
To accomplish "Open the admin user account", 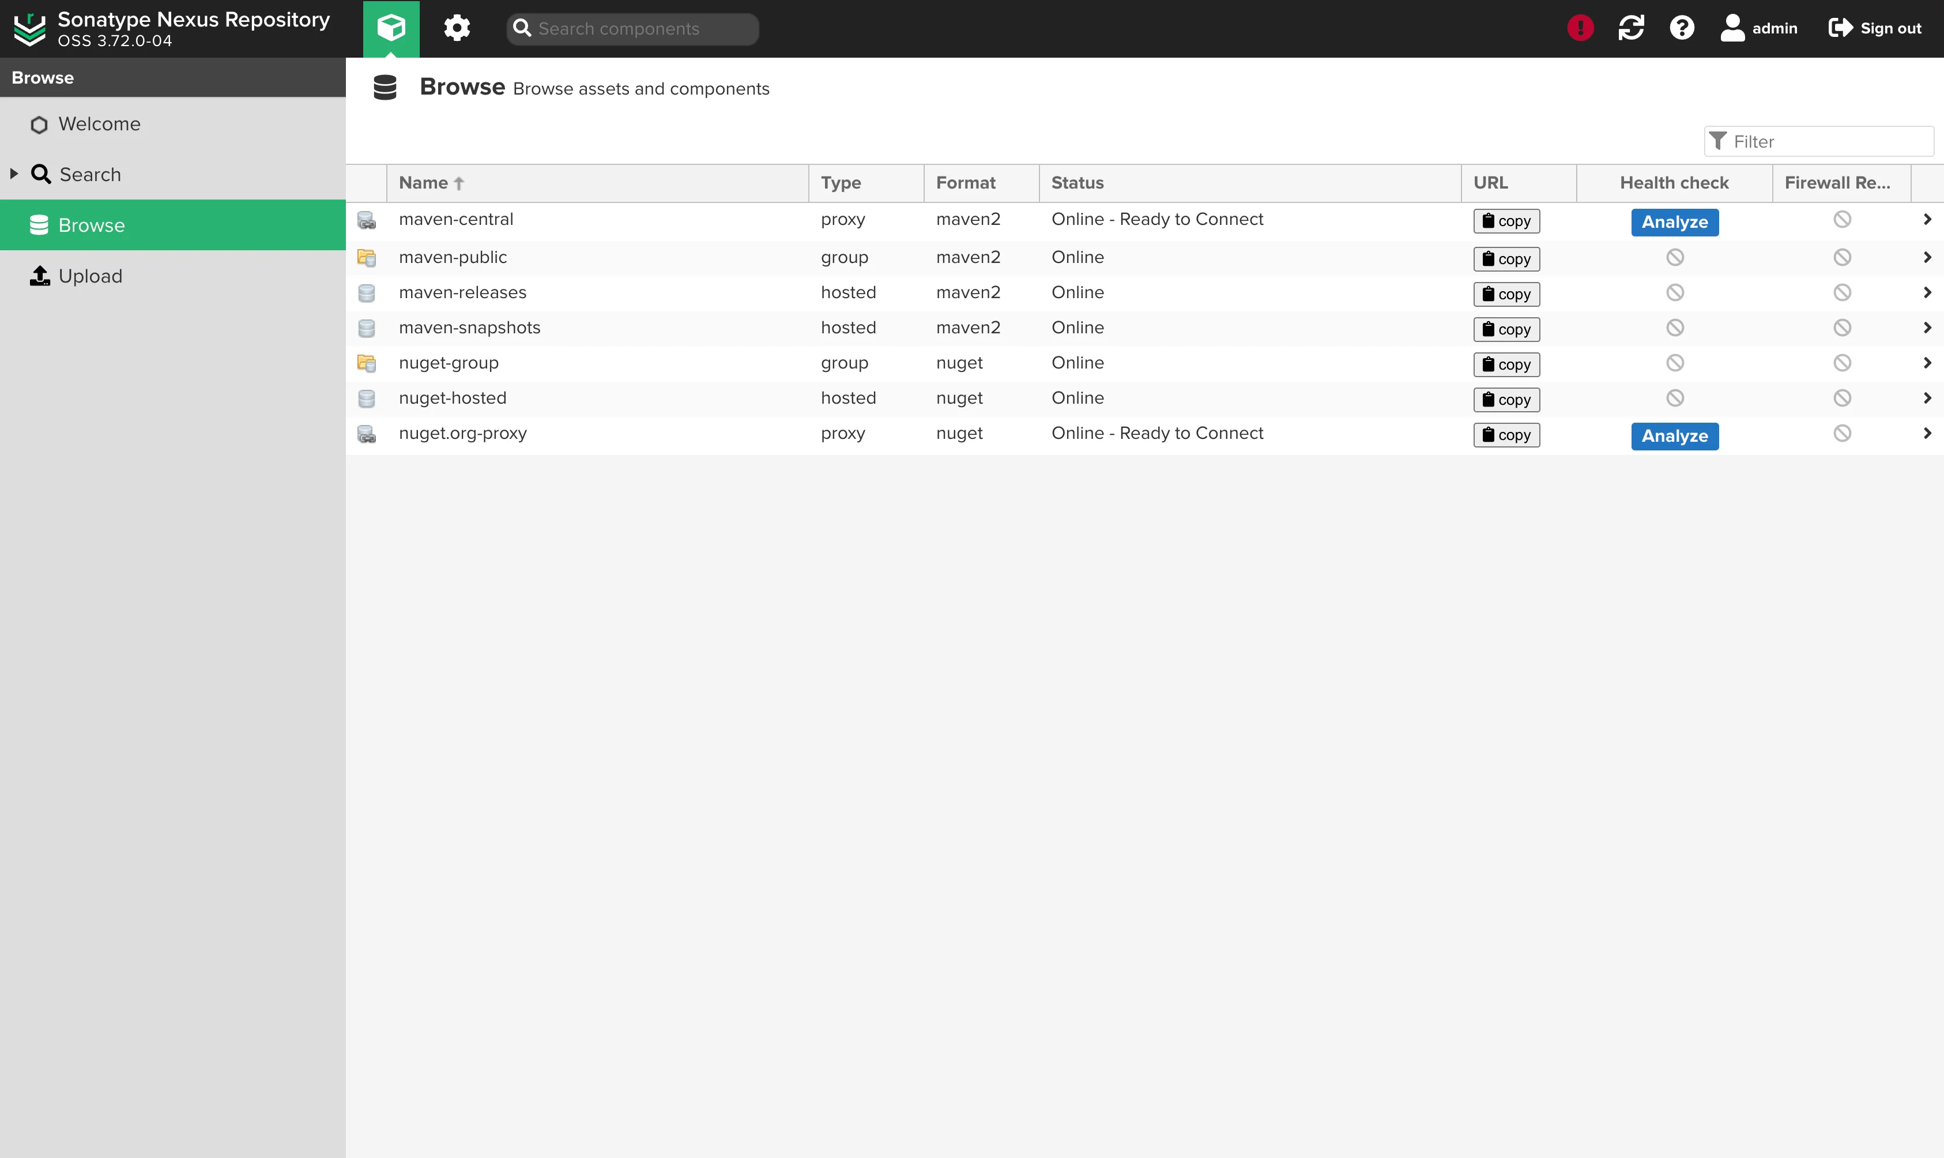I will [x=1759, y=28].
